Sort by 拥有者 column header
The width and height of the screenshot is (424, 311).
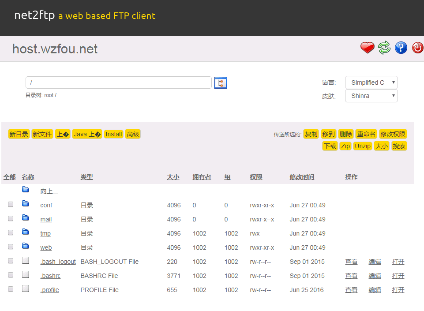click(x=202, y=177)
